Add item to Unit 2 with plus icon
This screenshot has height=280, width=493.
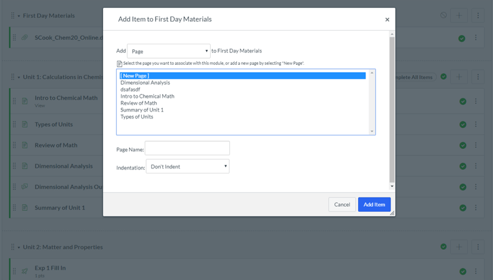459,247
